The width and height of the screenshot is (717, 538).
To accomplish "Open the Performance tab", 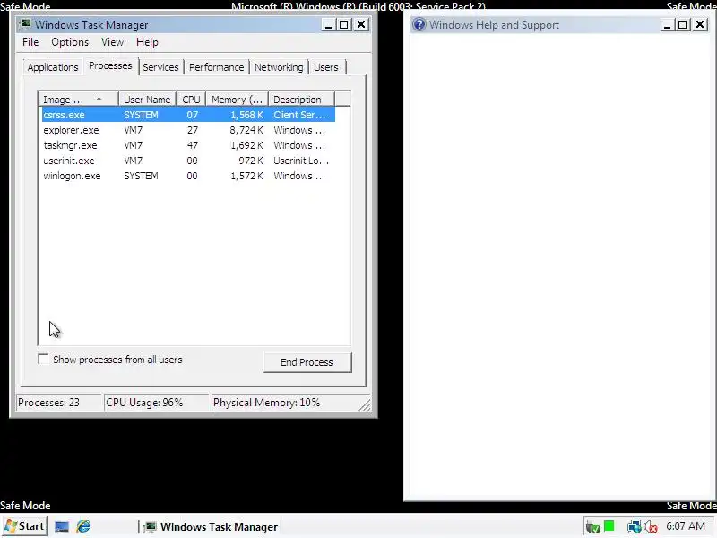I will click(x=216, y=67).
